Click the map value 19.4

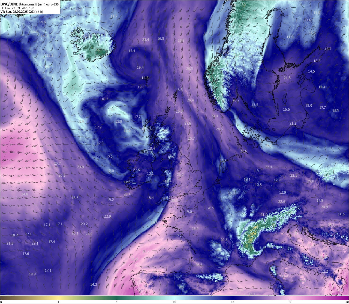140,67
